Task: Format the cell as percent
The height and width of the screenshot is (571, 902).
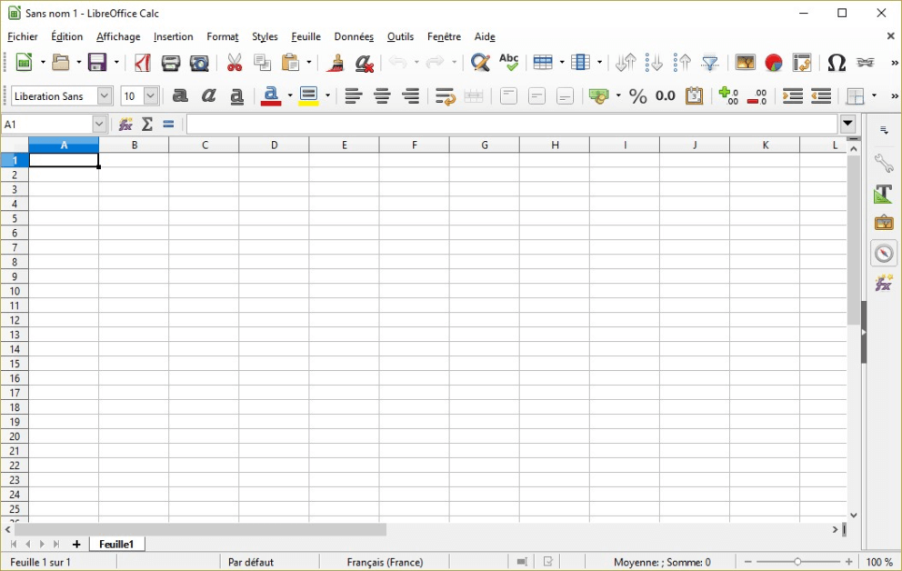Action: pos(638,96)
